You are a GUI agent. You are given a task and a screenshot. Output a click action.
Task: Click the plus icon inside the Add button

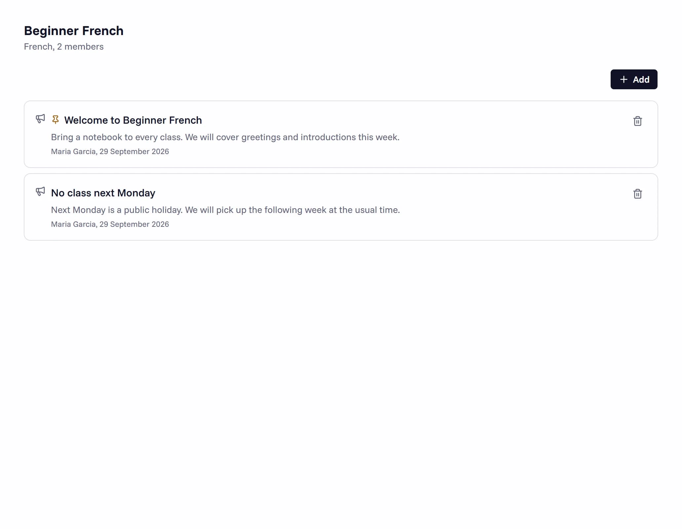pyautogui.click(x=624, y=79)
